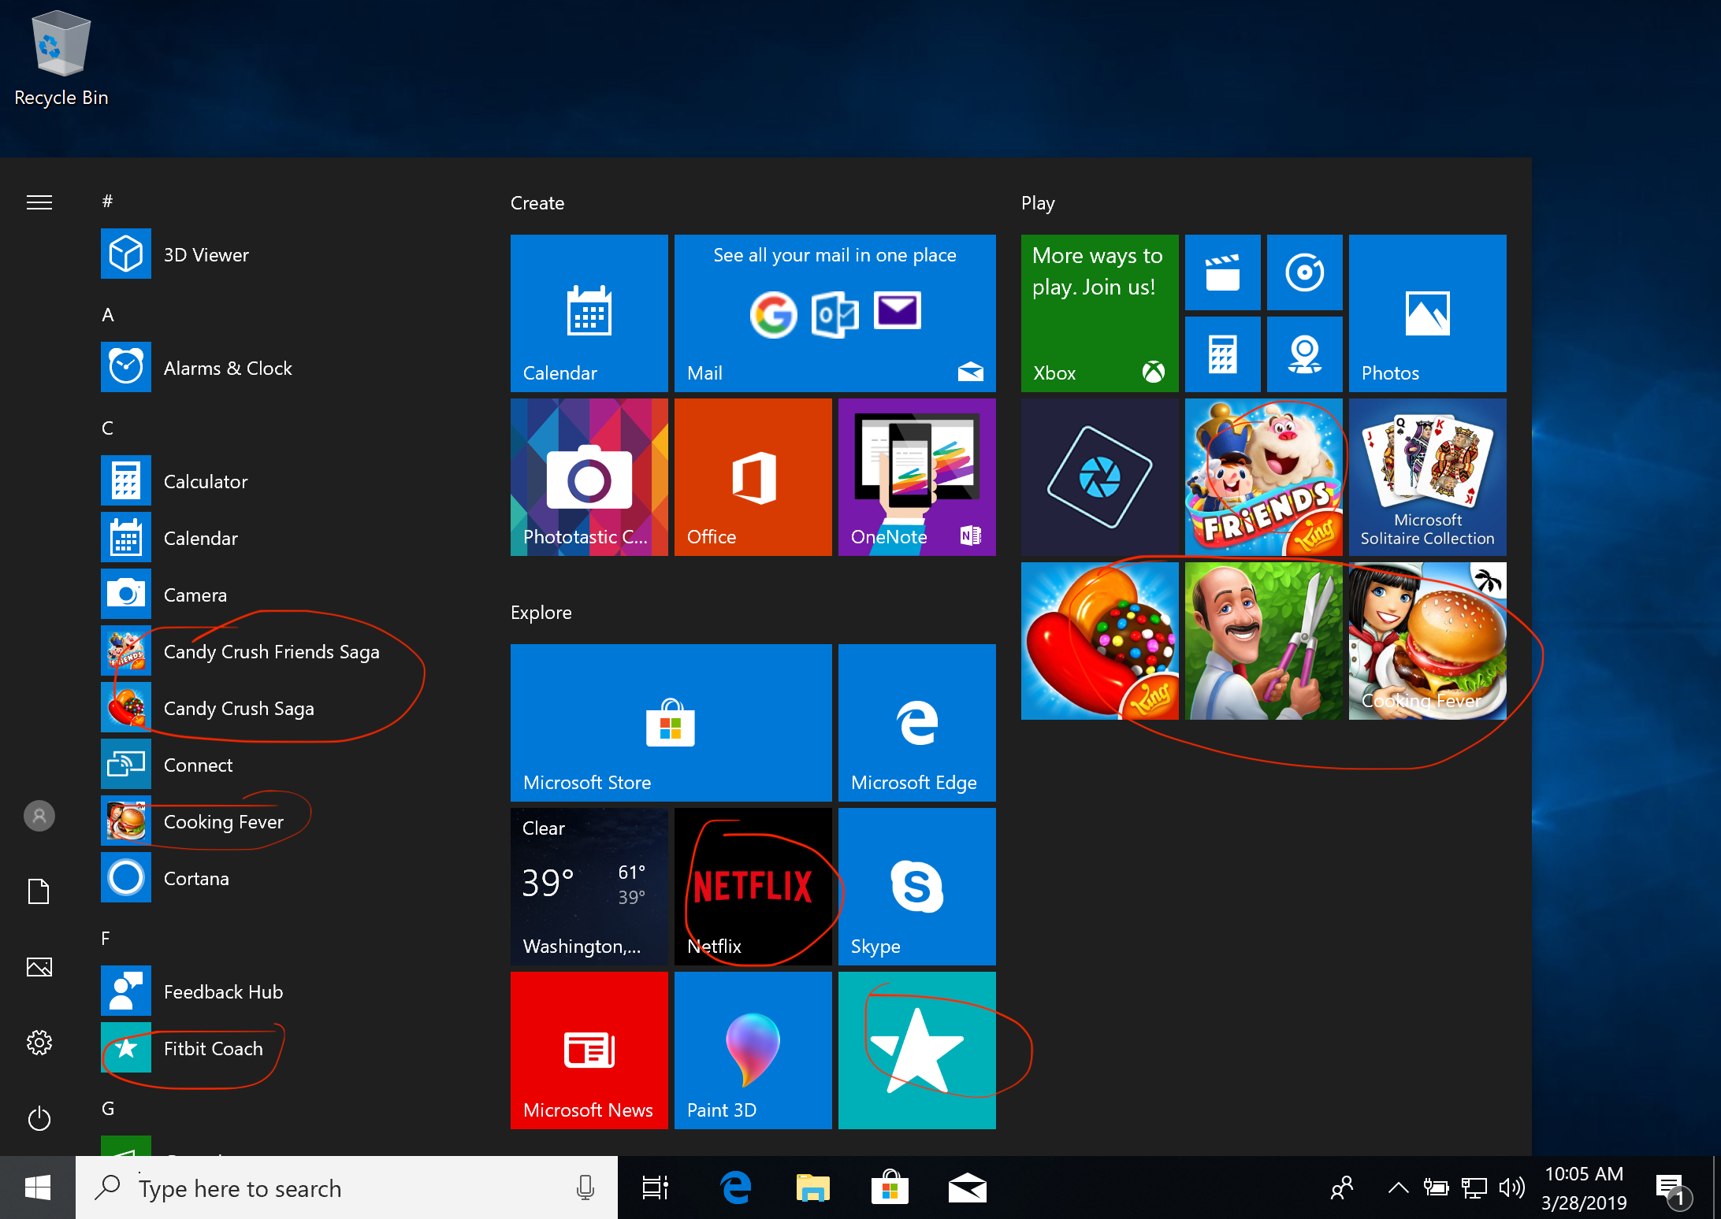Open Microsoft Solitaire Collection tile

point(1427,476)
